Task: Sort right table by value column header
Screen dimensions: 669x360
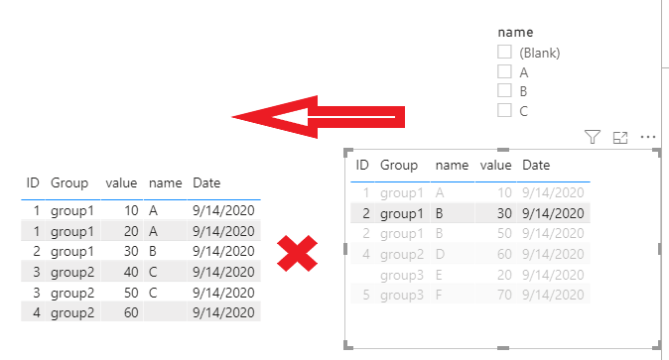Action: (495, 165)
